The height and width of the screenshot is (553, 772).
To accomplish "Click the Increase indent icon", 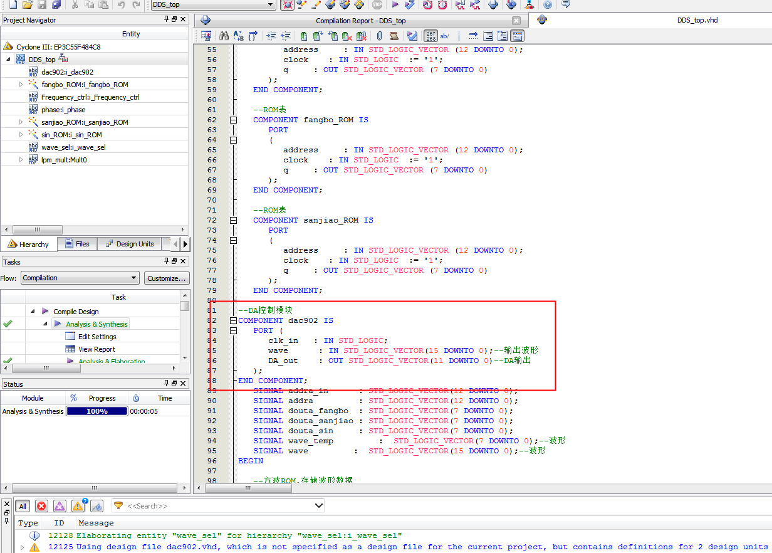I will coord(271,36).
